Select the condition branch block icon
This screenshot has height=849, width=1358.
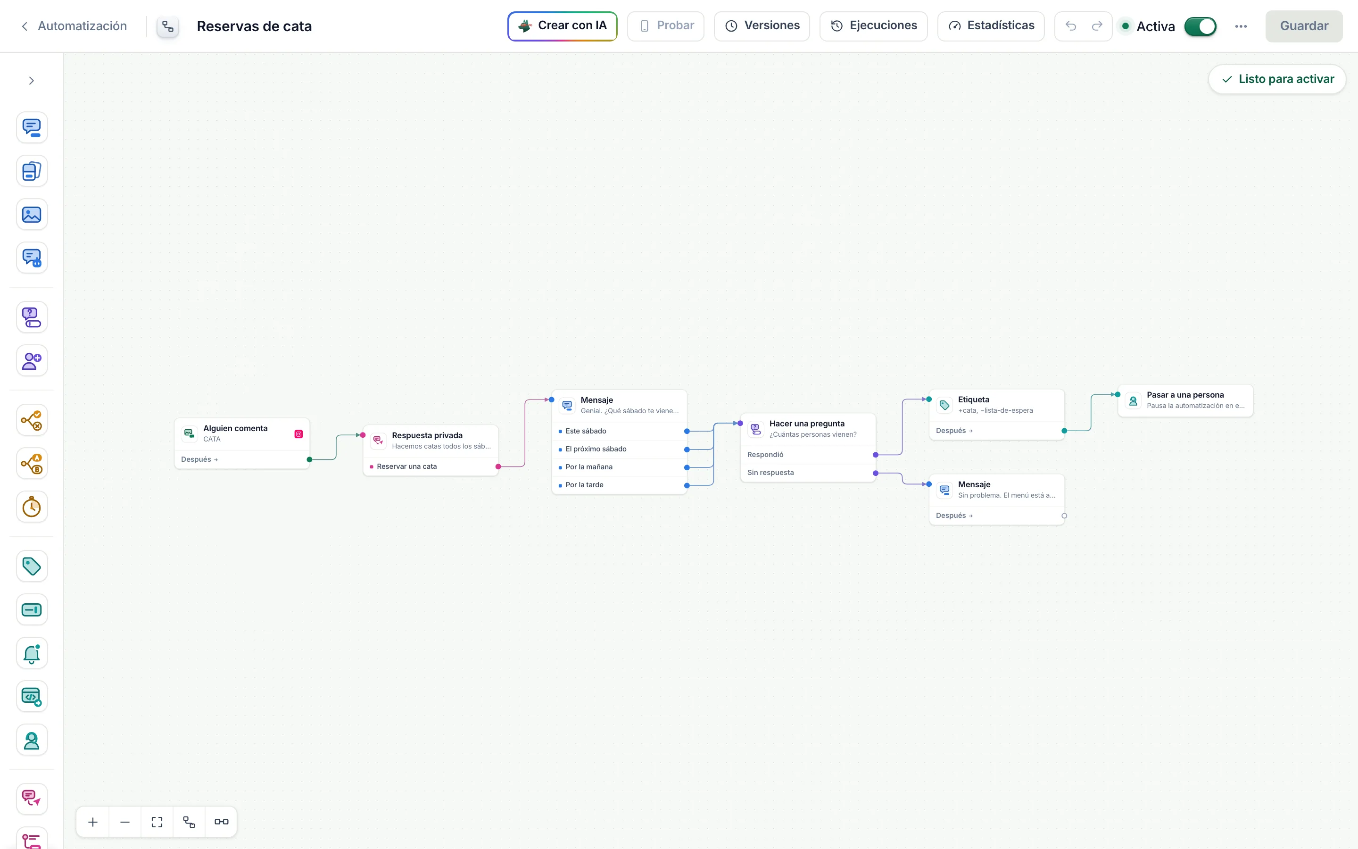(x=32, y=420)
